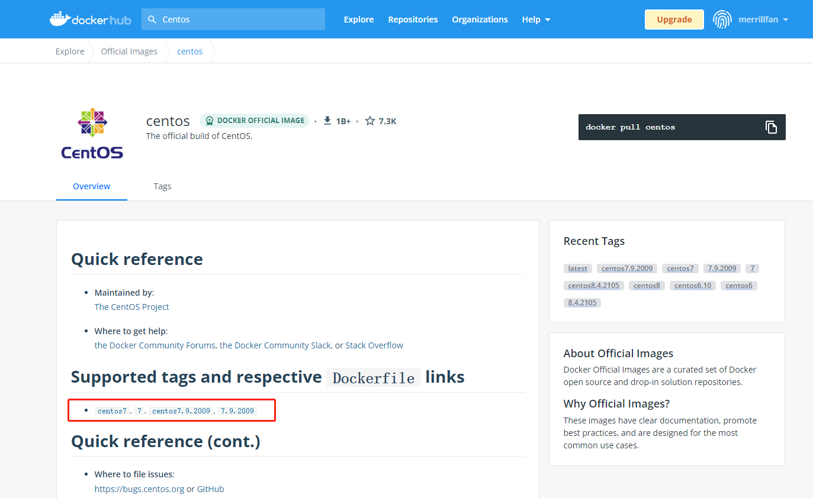The width and height of the screenshot is (813, 498).
Task: Click the Docker Hub whale logo
Action: pos(90,19)
